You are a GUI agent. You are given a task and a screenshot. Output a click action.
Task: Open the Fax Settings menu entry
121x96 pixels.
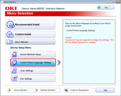click(x=33, y=79)
